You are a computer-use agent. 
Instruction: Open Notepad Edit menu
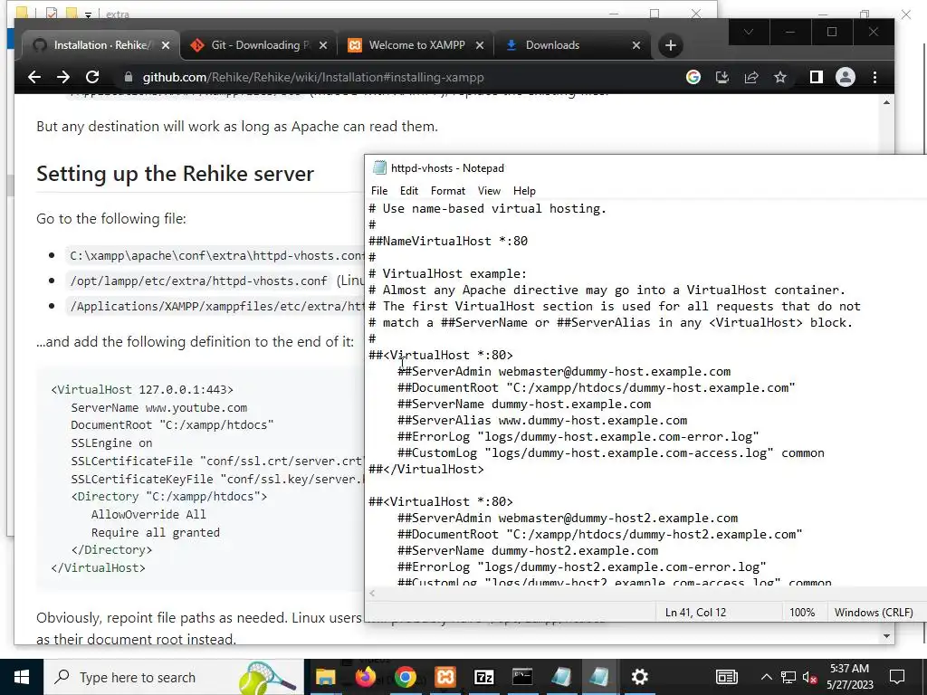(x=408, y=191)
